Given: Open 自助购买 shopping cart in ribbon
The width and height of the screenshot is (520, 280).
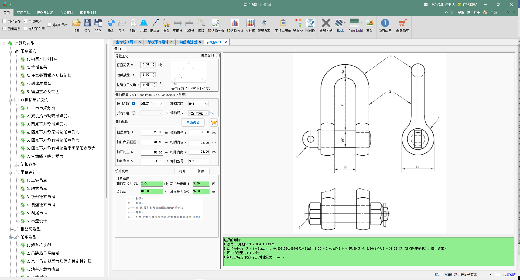Looking at the screenshot, I should (x=402, y=26).
